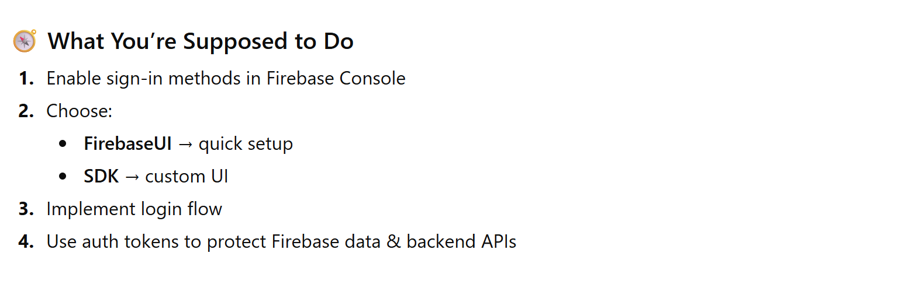Select the bold FirebaseUI text
The height and width of the screenshot is (281, 898).
tap(127, 143)
